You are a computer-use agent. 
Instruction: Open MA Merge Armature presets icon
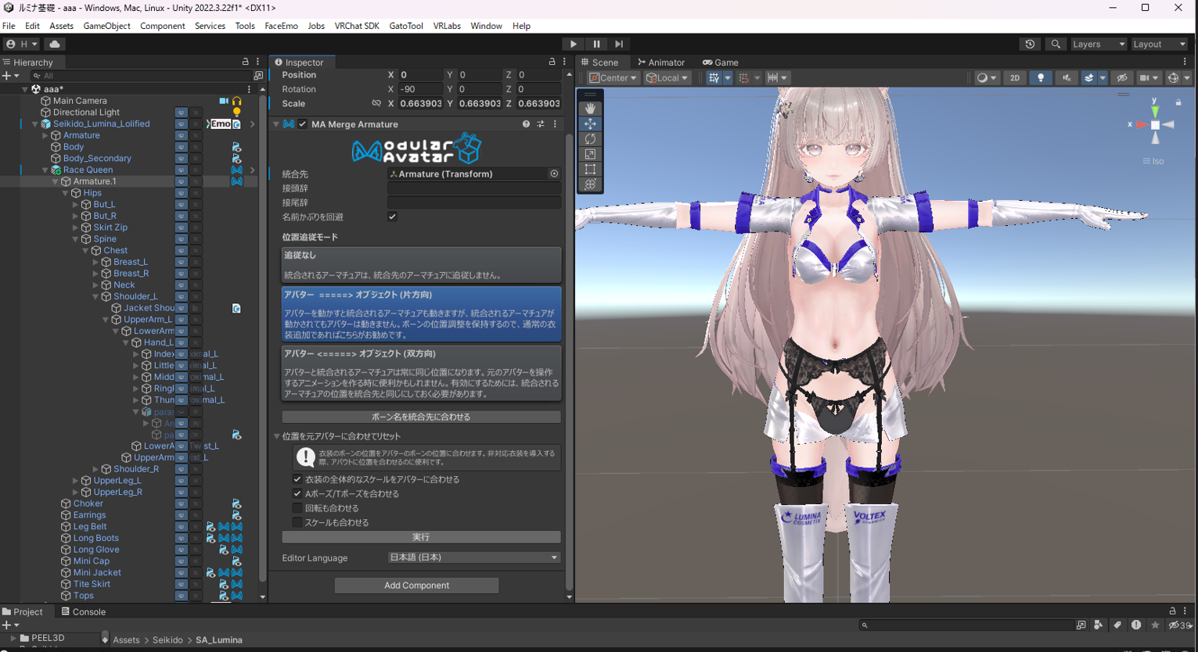(x=541, y=124)
